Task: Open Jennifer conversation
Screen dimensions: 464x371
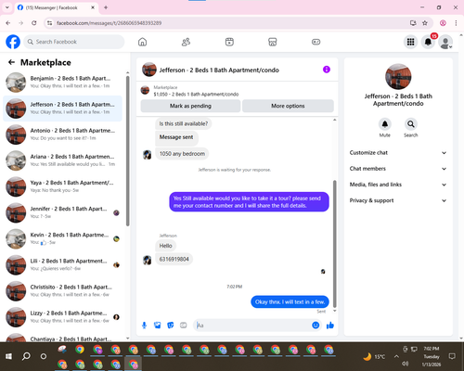Action: click(x=62, y=212)
